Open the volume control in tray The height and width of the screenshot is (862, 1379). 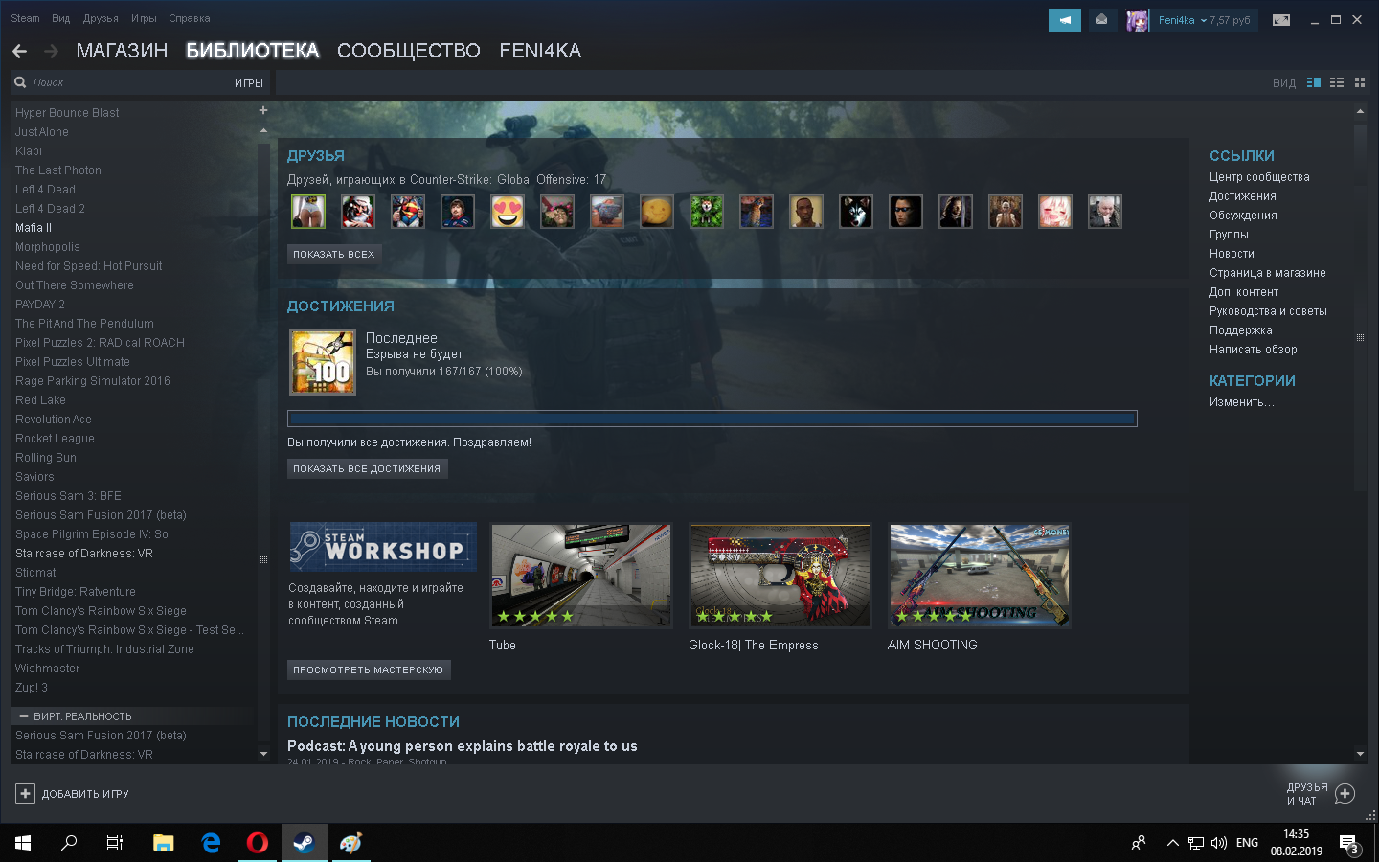click(x=1219, y=843)
